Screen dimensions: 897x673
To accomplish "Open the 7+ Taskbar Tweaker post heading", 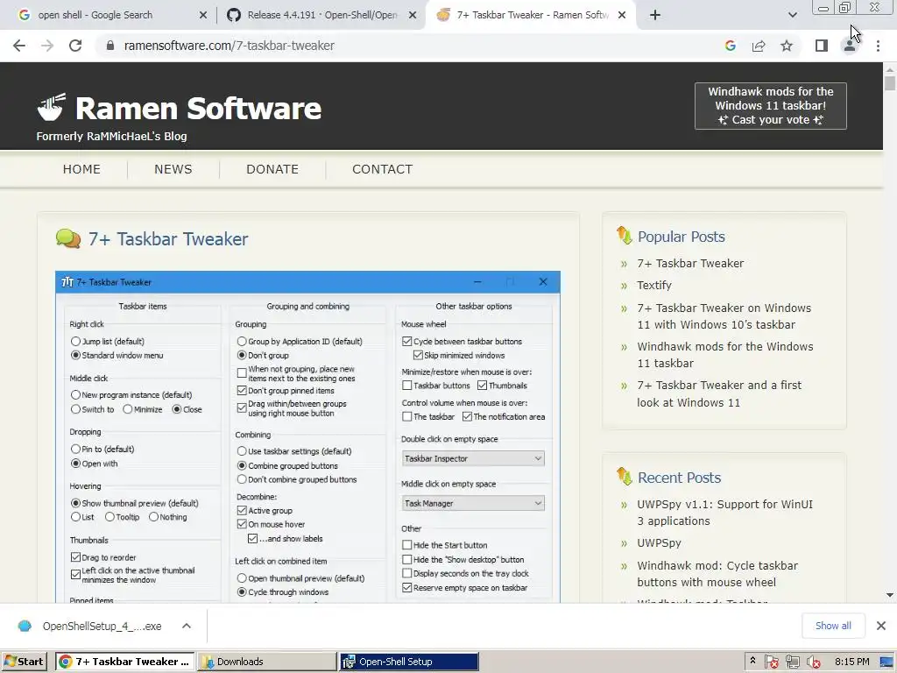I will 168,238.
